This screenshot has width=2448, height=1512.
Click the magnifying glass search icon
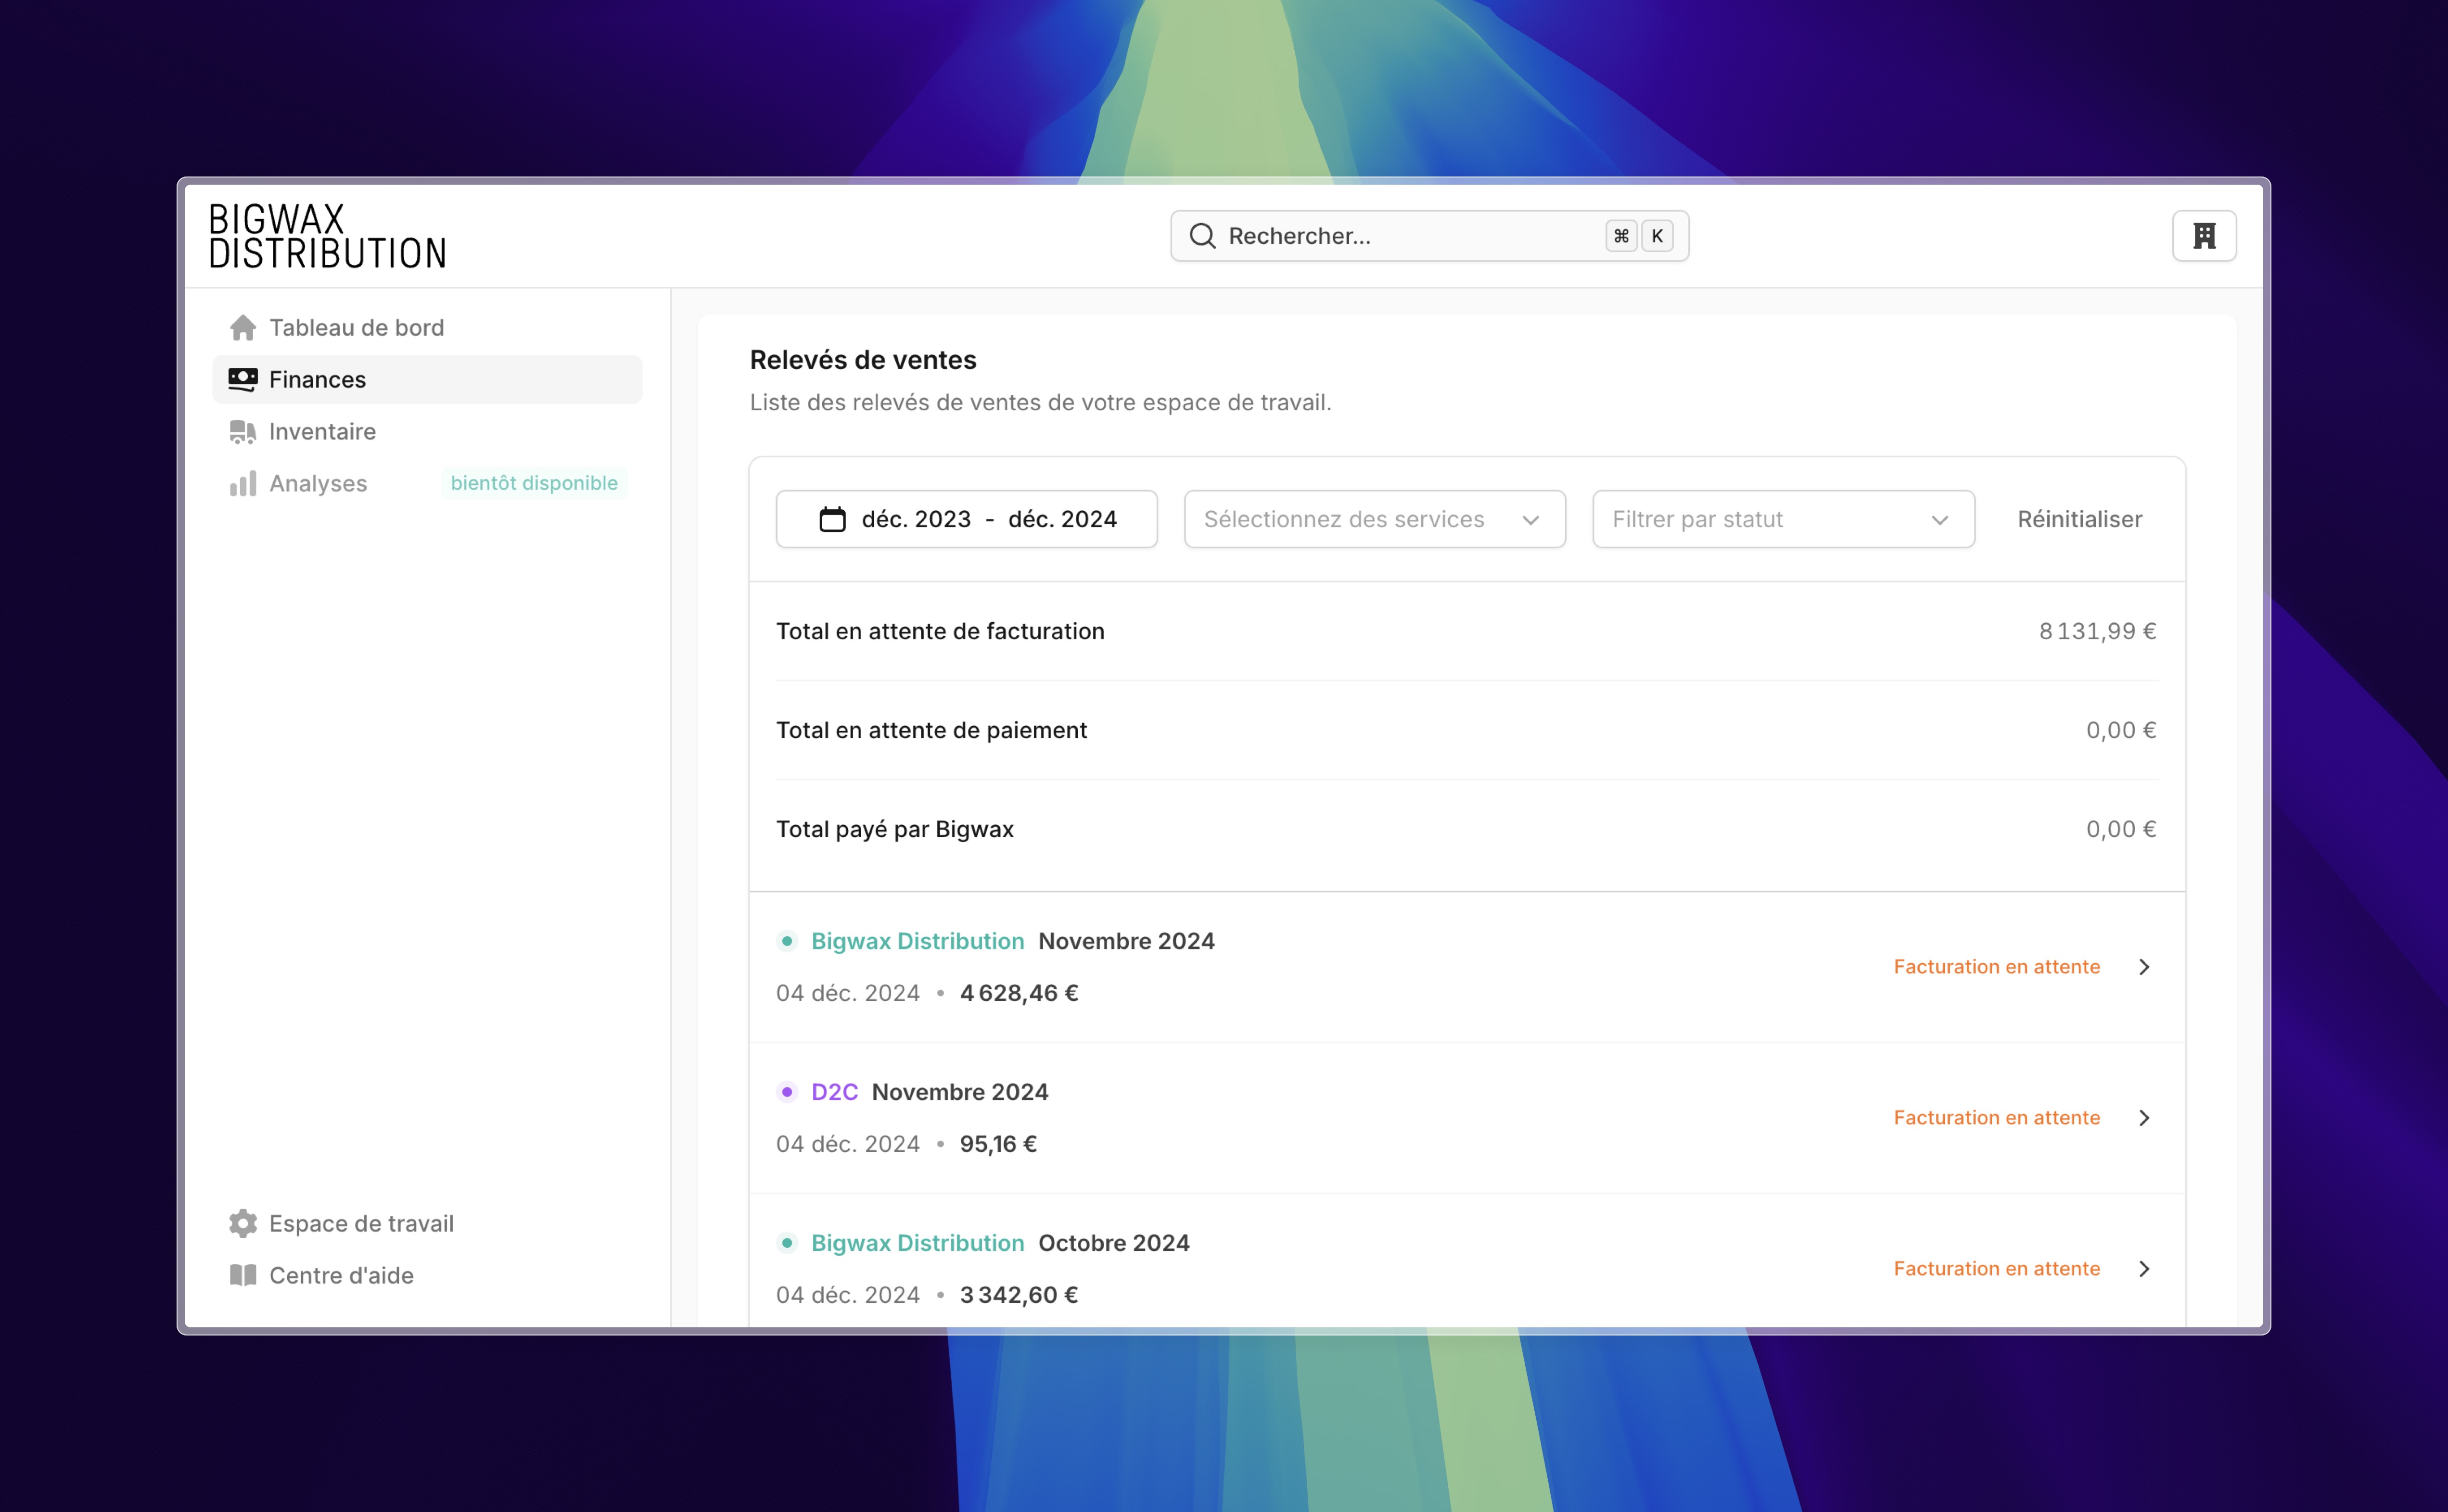1201,236
